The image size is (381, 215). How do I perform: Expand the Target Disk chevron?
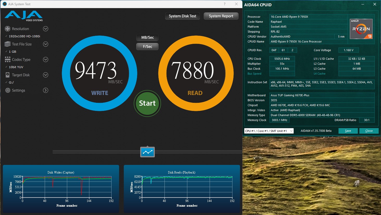(46, 75)
